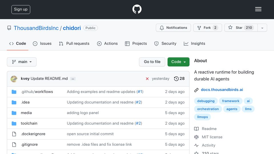Click the .github/workflows folder icon
Image resolution: width=274 pixels, height=154 pixels.
point(14,92)
